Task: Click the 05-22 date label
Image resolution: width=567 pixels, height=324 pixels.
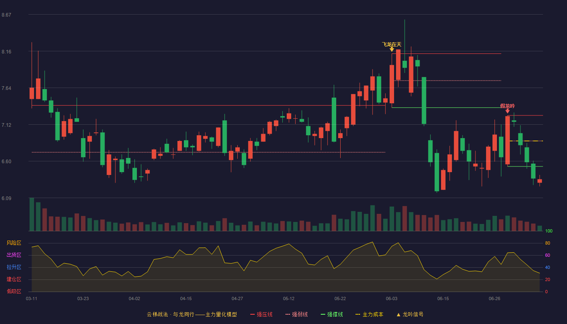Action: [x=340, y=298]
